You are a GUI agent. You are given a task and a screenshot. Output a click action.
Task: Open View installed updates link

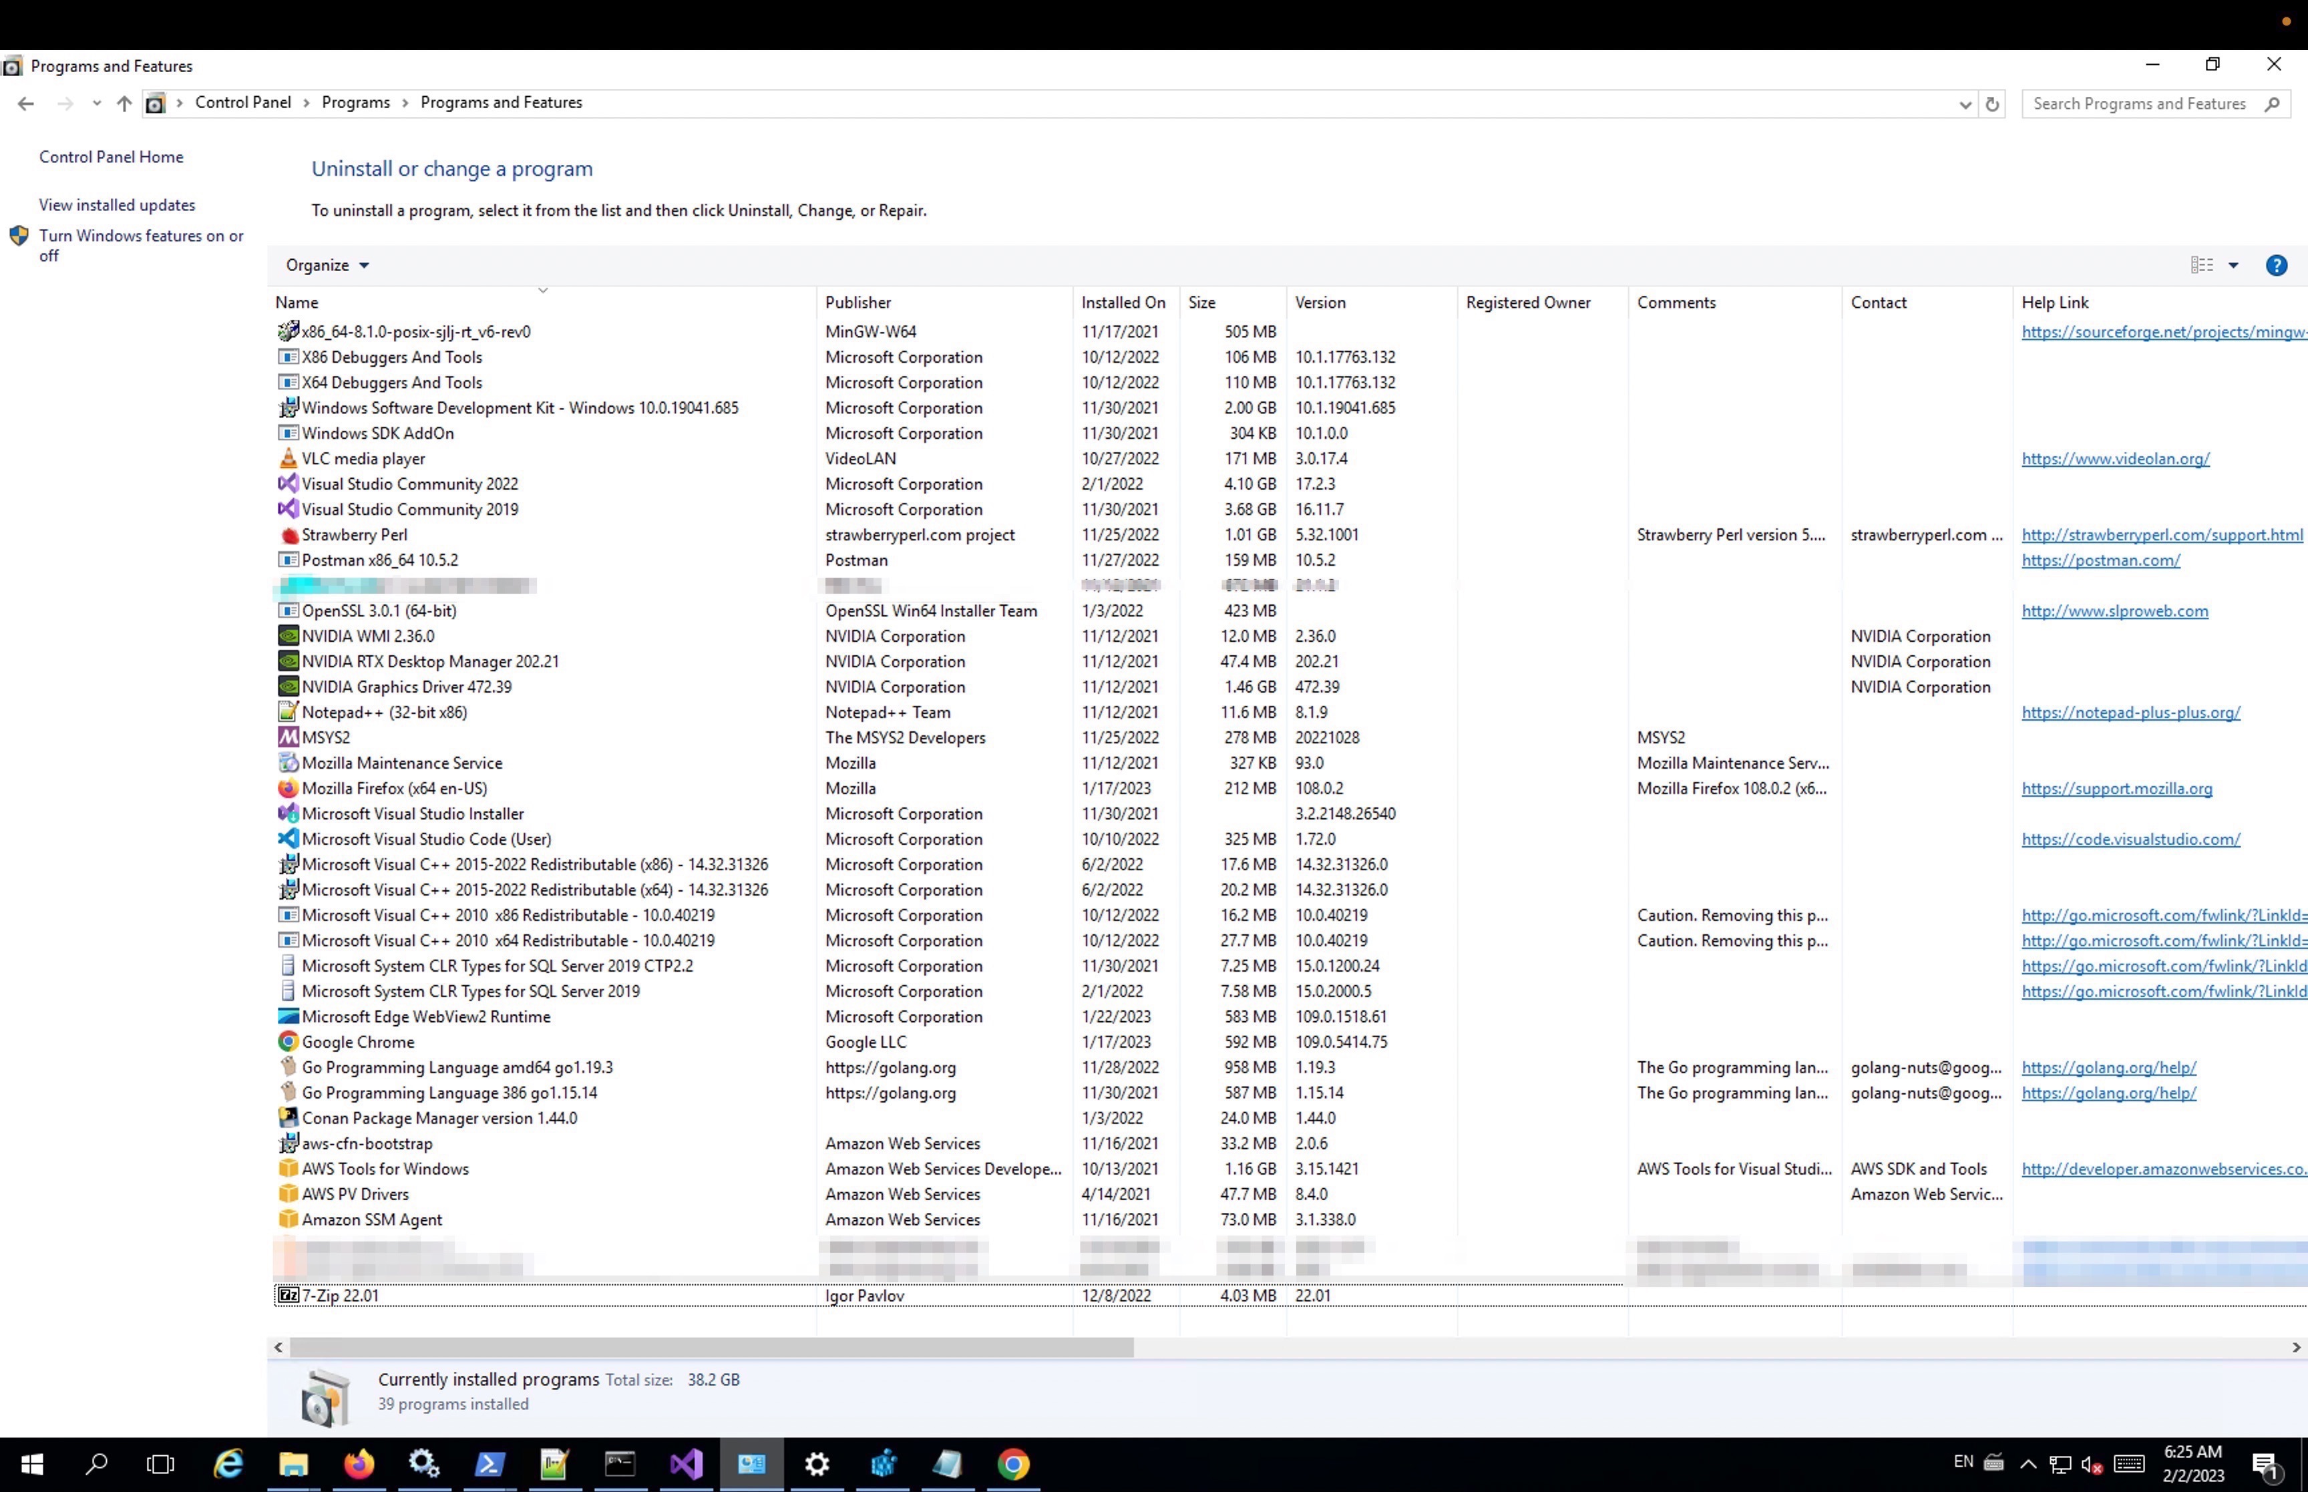click(x=116, y=206)
